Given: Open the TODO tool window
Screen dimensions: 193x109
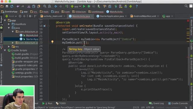Looking at the screenshot, I should [61, 103].
